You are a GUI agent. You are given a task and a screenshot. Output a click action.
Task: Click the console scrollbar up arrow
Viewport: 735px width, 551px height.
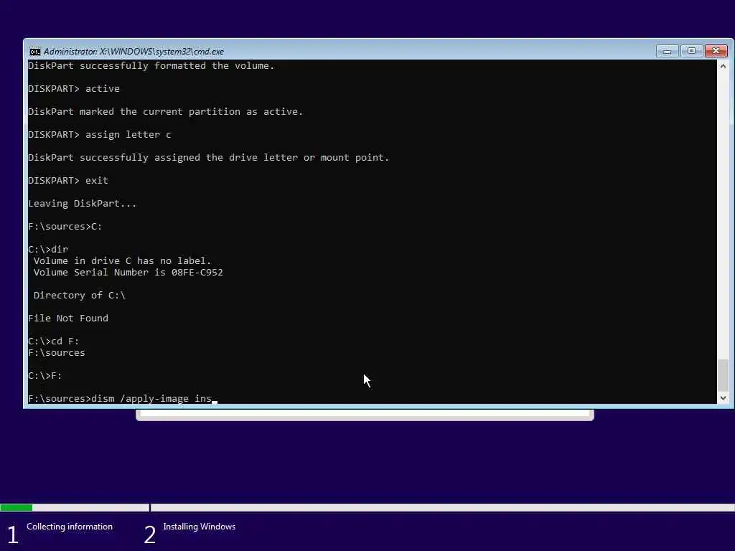tap(723, 67)
